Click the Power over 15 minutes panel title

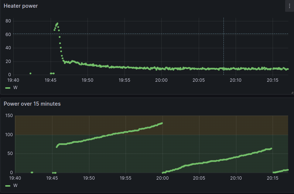pyautogui.click(x=32, y=104)
